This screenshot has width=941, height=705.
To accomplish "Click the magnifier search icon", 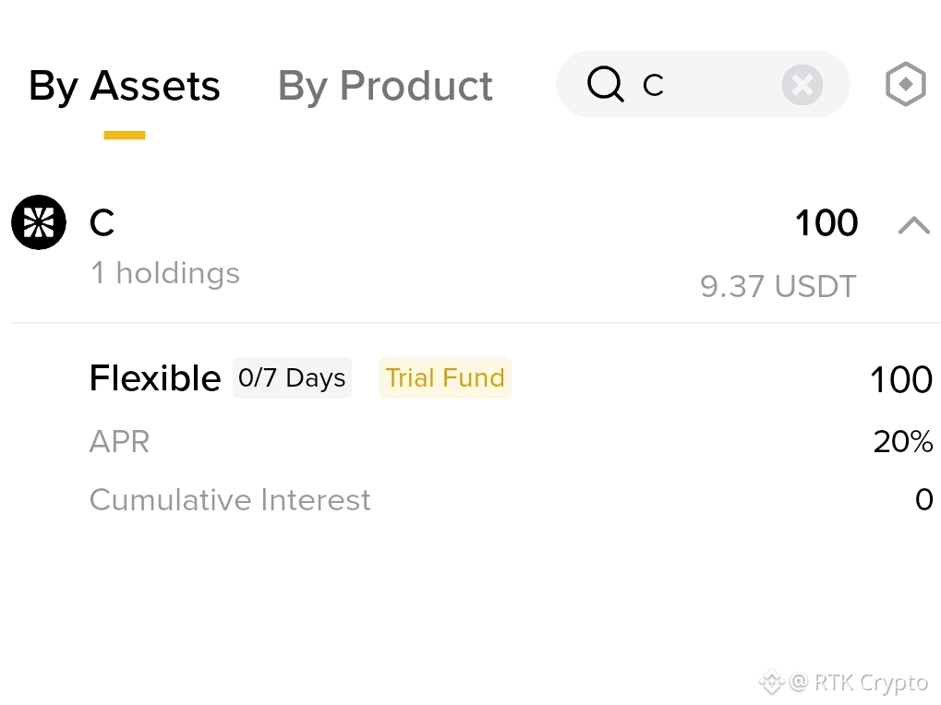I will coord(606,84).
